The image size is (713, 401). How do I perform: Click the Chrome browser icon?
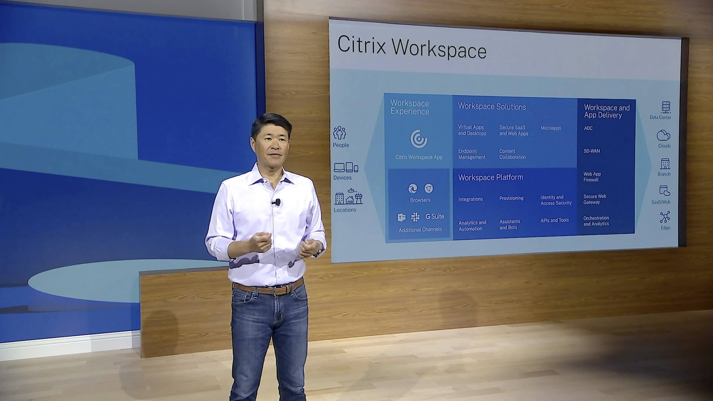[x=429, y=189]
